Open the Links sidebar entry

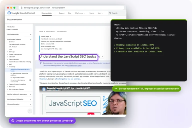click(10, 49)
